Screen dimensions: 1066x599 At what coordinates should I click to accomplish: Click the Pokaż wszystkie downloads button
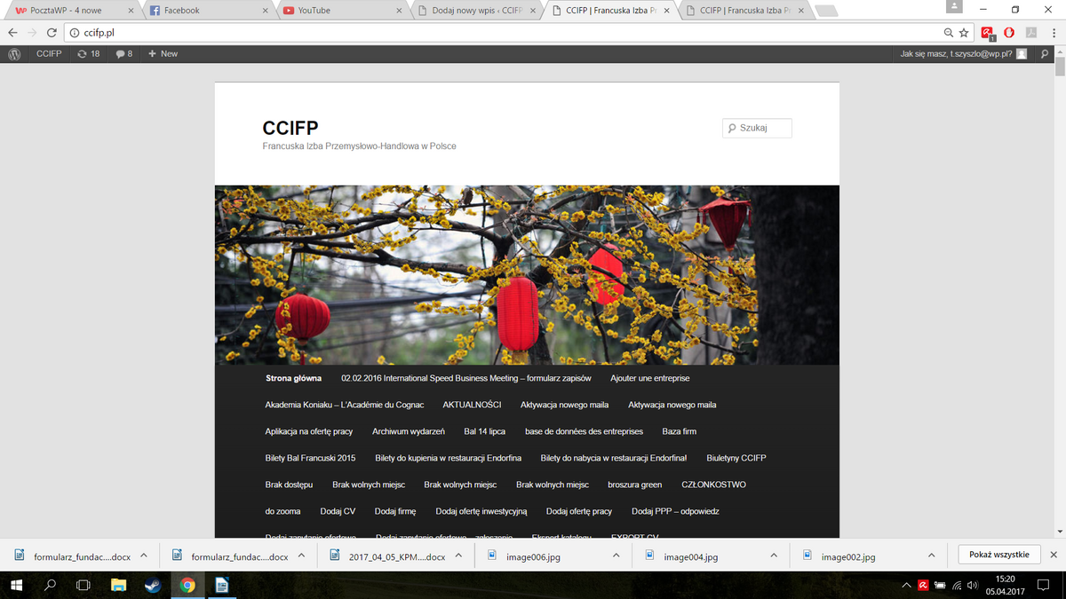click(x=999, y=555)
